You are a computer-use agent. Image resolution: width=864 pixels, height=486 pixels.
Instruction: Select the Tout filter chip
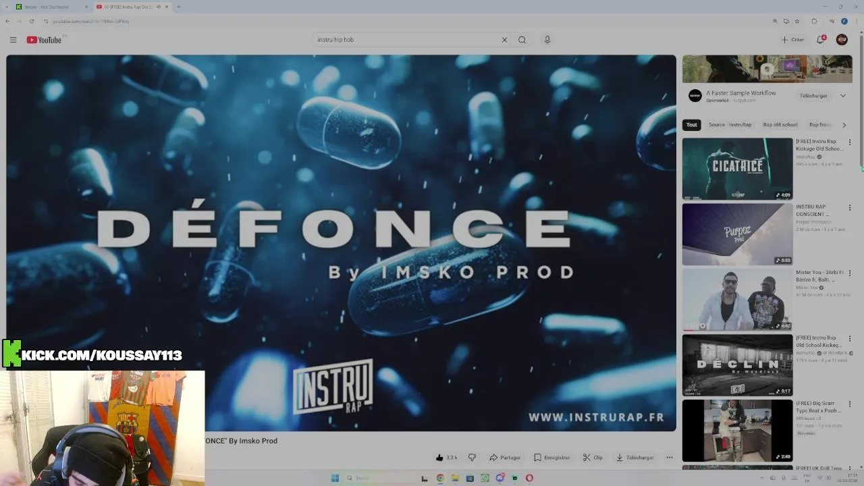pyautogui.click(x=692, y=125)
